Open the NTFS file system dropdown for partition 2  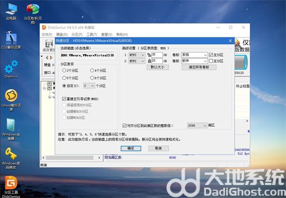(137, 61)
